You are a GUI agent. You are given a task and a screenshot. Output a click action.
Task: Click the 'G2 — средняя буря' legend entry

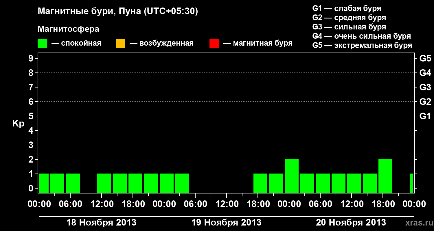349,18
